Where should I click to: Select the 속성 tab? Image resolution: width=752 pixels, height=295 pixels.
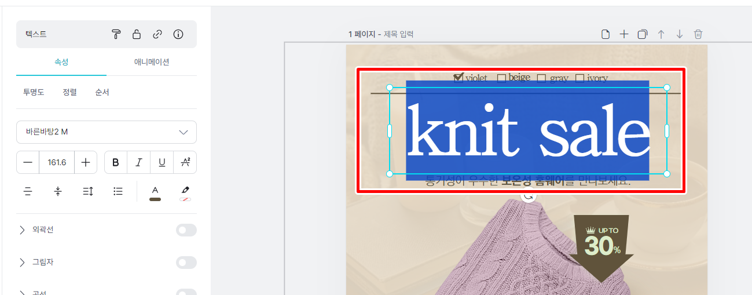(x=61, y=62)
